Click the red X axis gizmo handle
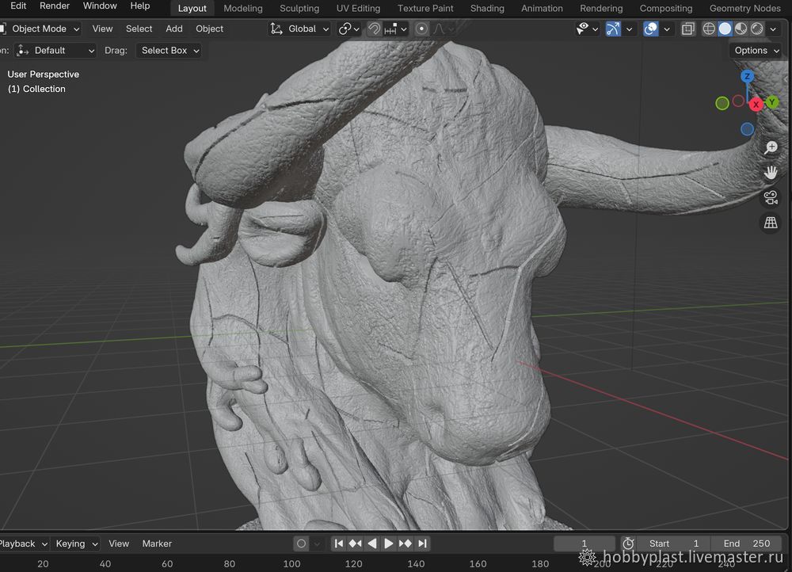 point(756,104)
